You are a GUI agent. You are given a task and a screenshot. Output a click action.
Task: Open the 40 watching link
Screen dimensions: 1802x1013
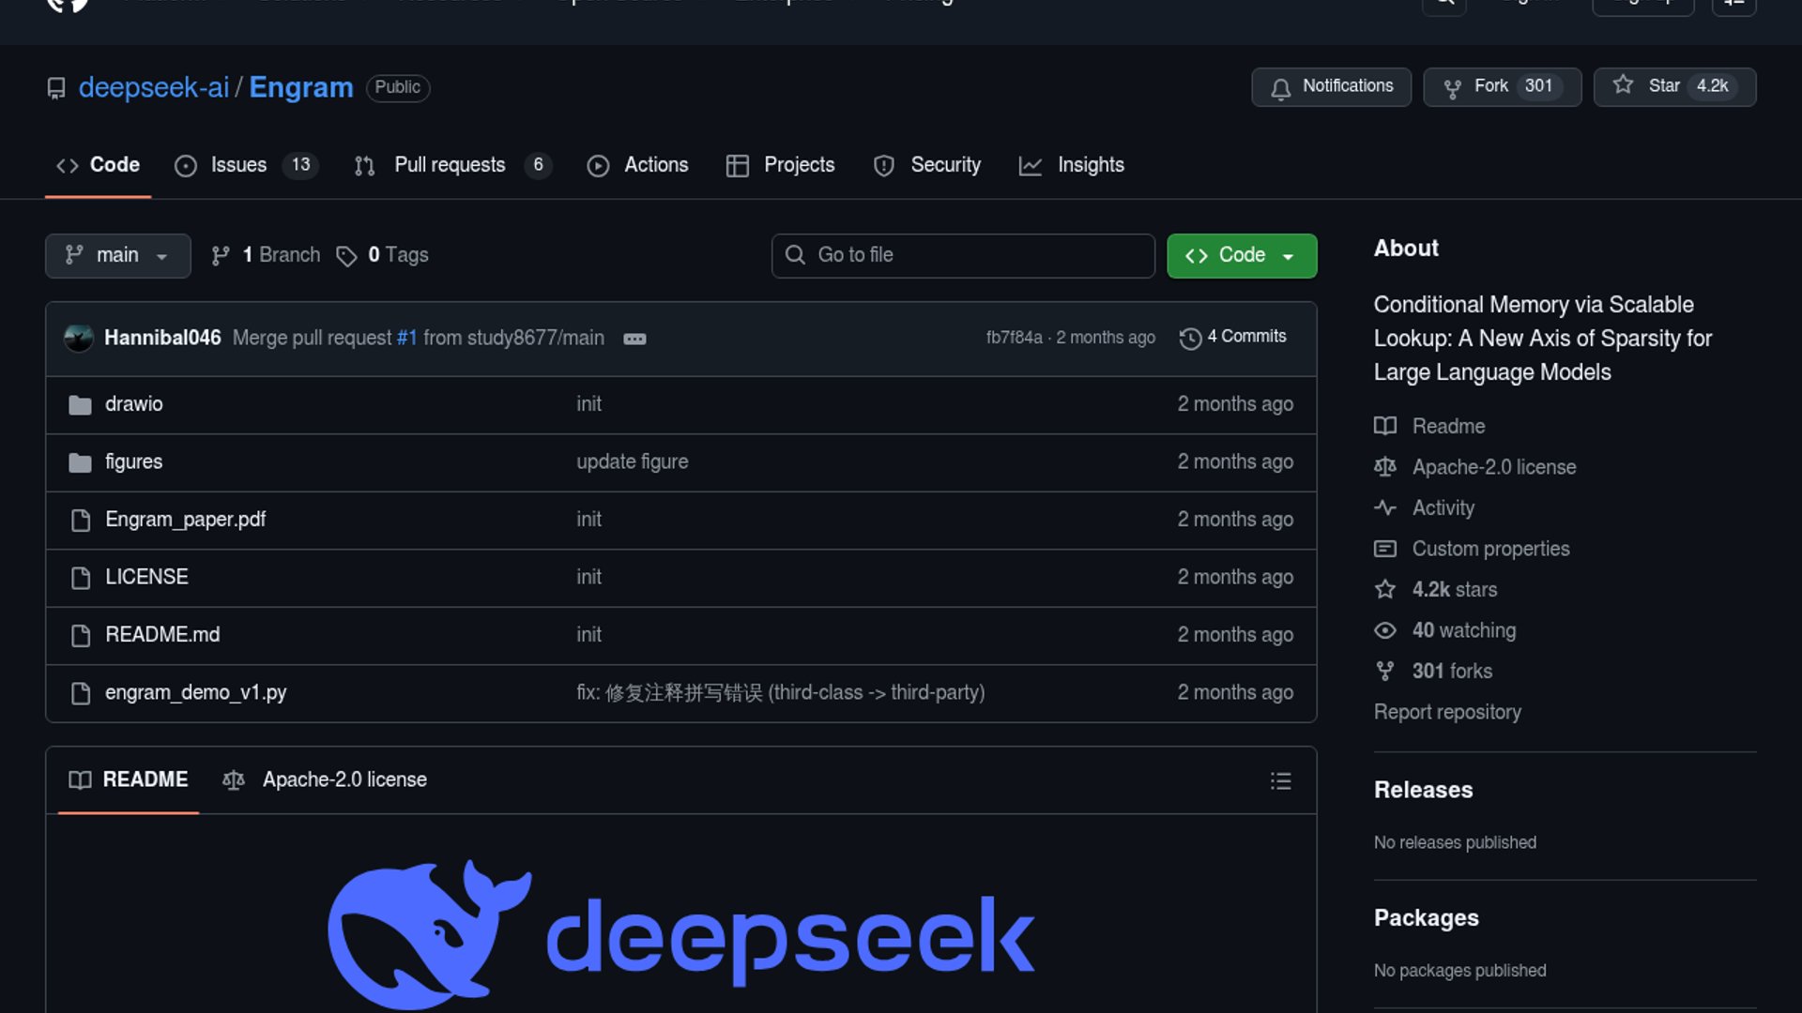pos(1462,630)
